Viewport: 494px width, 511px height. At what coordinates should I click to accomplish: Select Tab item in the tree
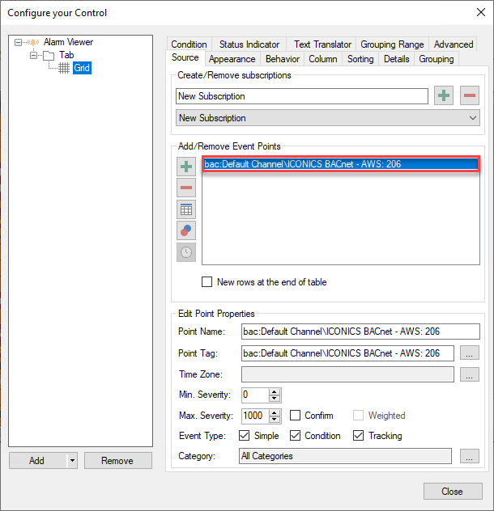(x=66, y=55)
